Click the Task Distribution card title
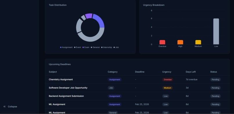The height and width of the screenshot is (114, 234). pos(57,5)
